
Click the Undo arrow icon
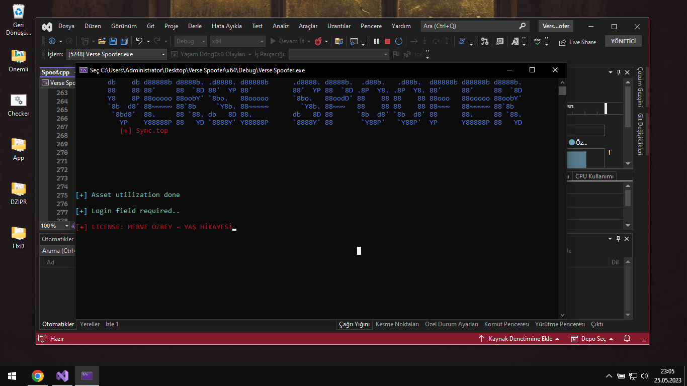tap(139, 41)
